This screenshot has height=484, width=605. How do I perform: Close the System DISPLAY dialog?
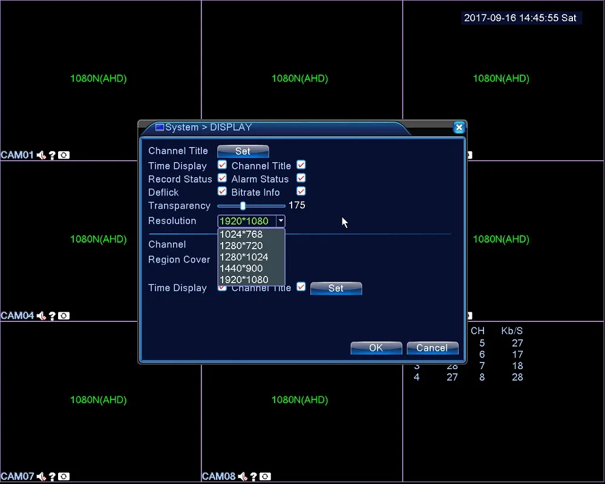click(x=459, y=128)
